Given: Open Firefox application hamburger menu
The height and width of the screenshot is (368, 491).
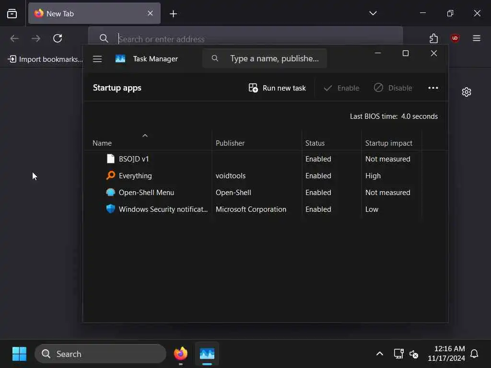Looking at the screenshot, I should coord(477,38).
